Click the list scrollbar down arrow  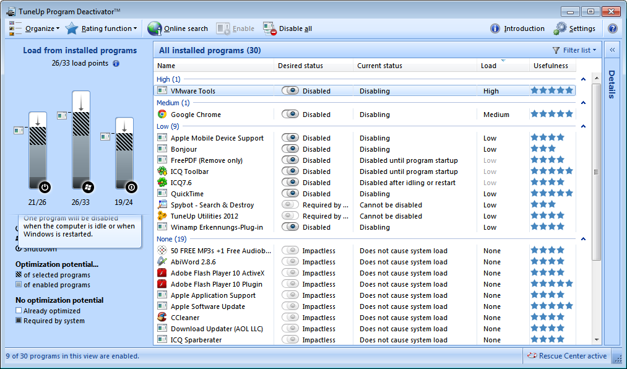point(596,340)
